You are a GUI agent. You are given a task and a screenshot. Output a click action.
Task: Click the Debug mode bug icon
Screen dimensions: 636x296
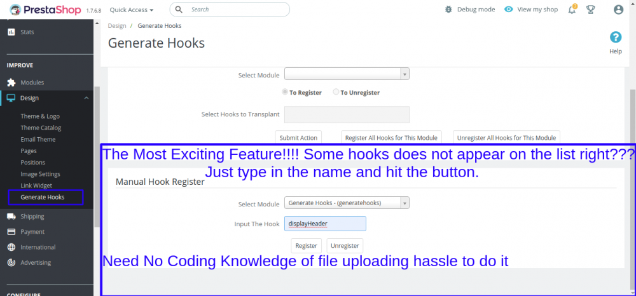(x=448, y=10)
